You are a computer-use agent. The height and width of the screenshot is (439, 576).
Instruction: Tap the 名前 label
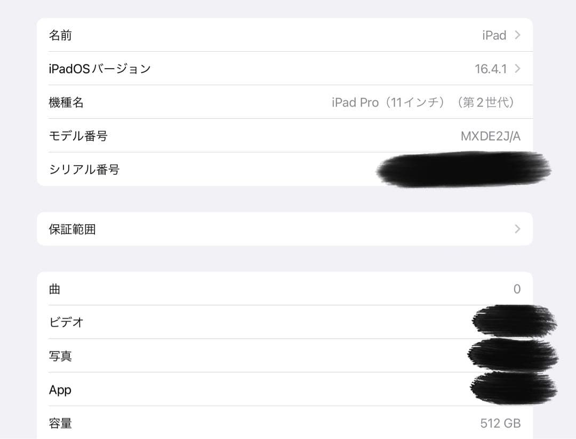60,35
